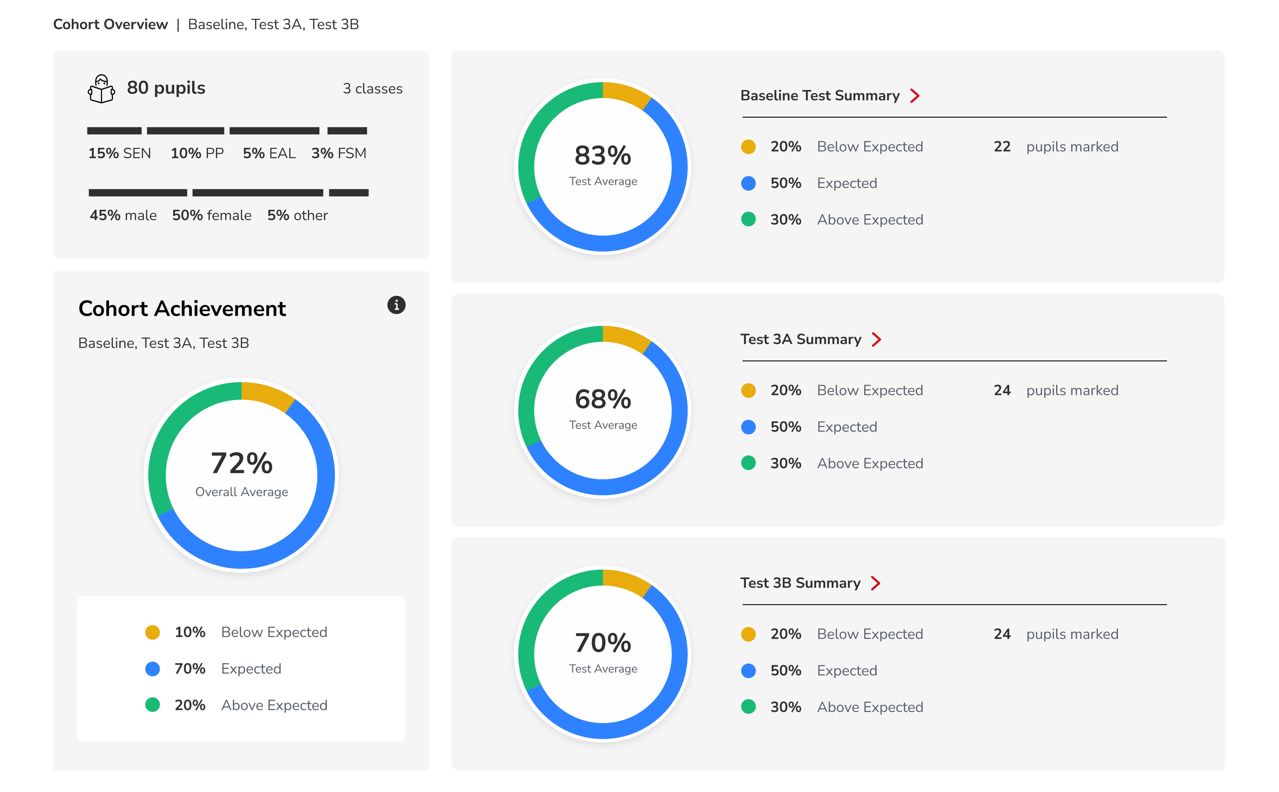Click the 70% Test Average donut chart
This screenshot has width=1279, height=792.
[x=602, y=654]
